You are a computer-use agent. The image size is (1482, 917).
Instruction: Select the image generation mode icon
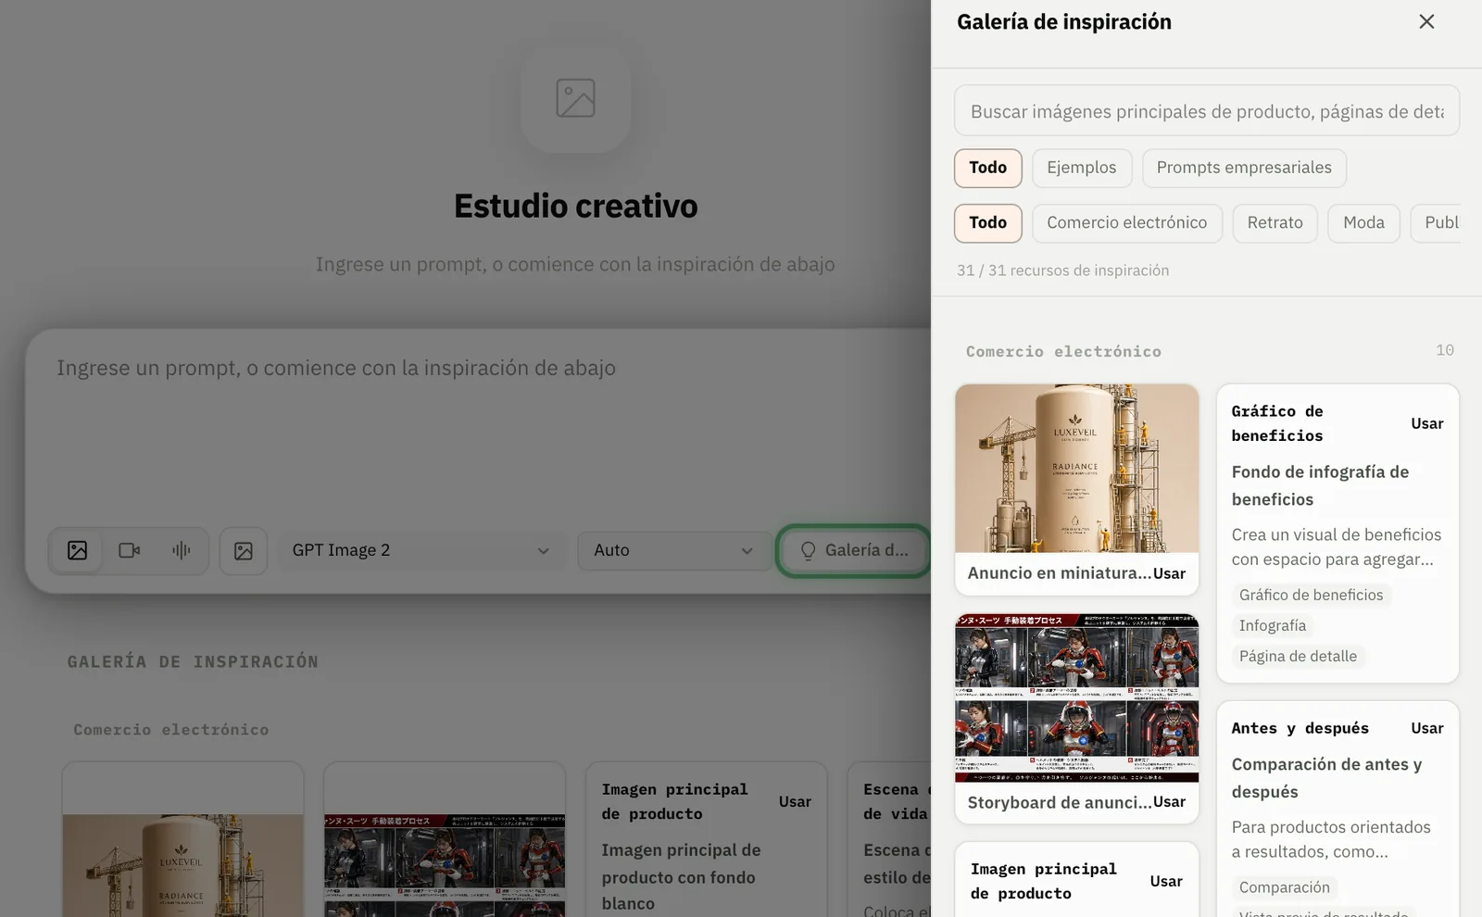pyautogui.click(x=78, y=550)
